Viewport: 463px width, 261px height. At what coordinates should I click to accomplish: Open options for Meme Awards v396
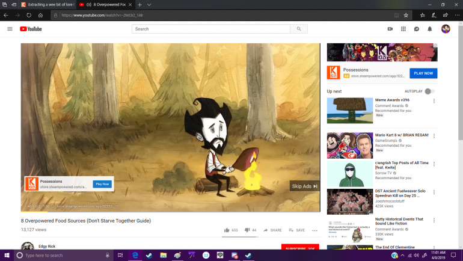pos(434,101)
